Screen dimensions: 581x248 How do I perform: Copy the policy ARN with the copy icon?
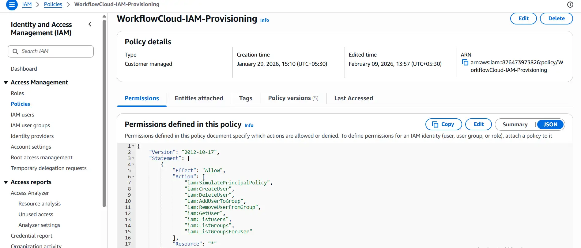pos(465,62)
